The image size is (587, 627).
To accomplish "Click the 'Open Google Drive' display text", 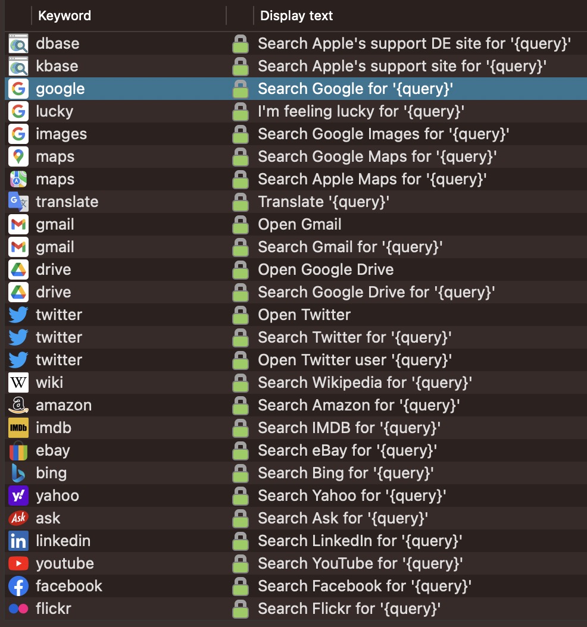I will tap(326, 269).
